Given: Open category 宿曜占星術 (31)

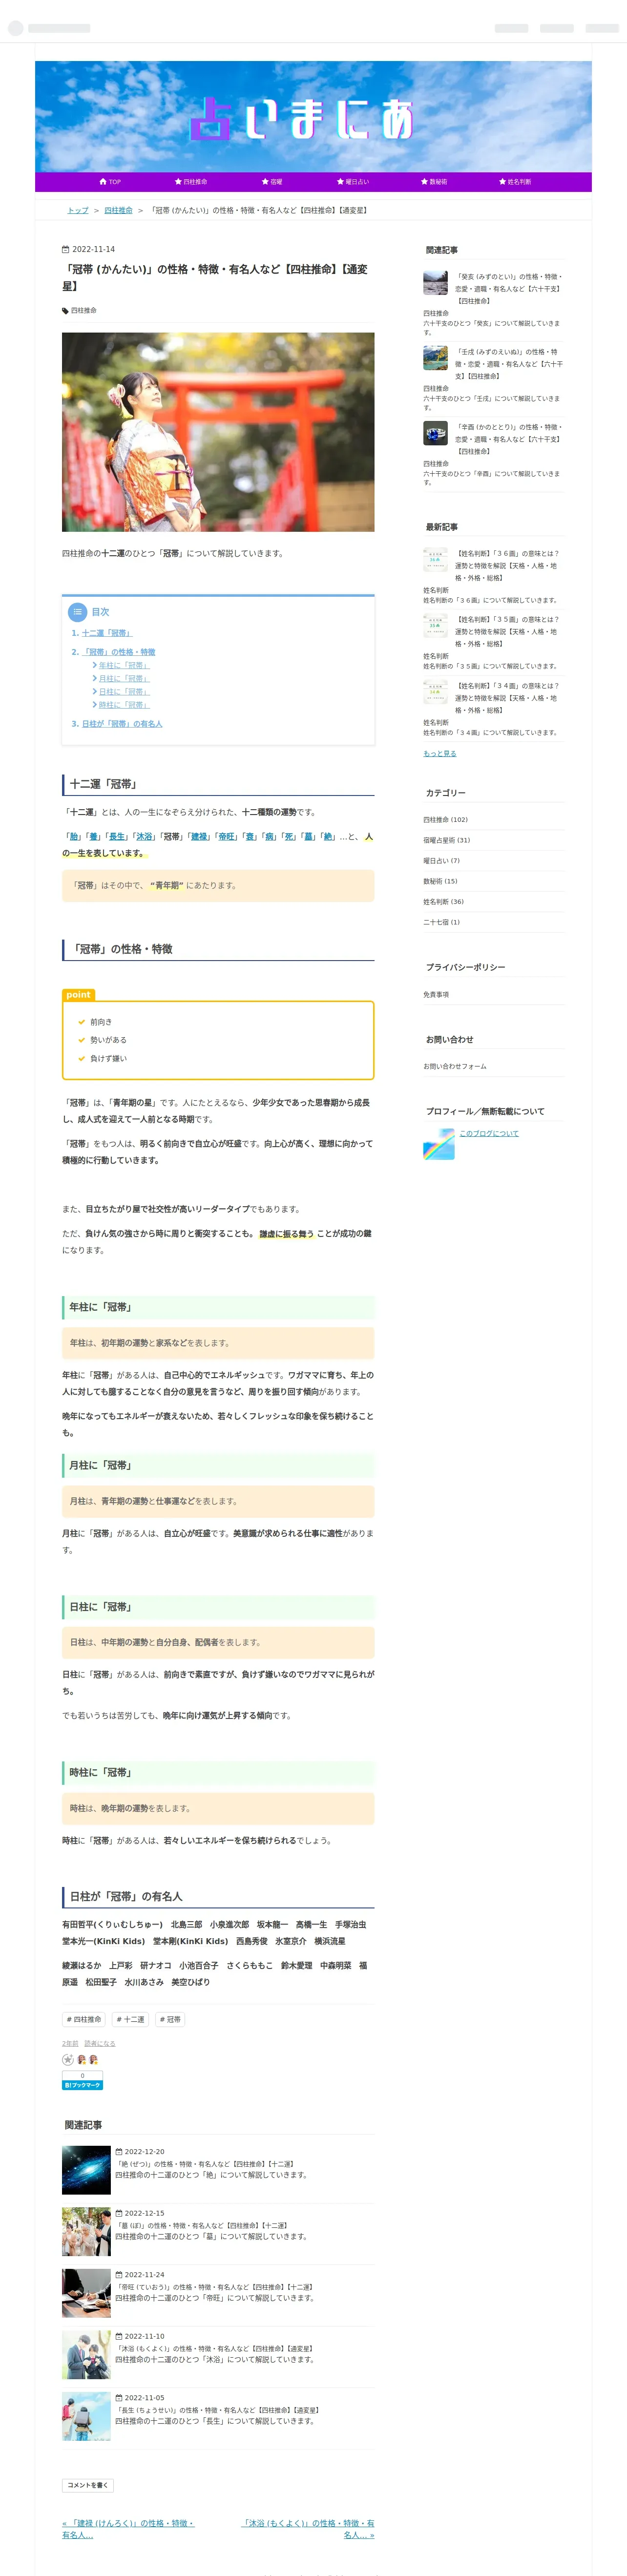Looking at the screenshot, I should pos(446,841).
